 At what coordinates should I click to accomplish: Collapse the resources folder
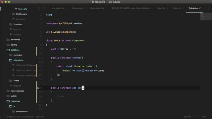16,101
